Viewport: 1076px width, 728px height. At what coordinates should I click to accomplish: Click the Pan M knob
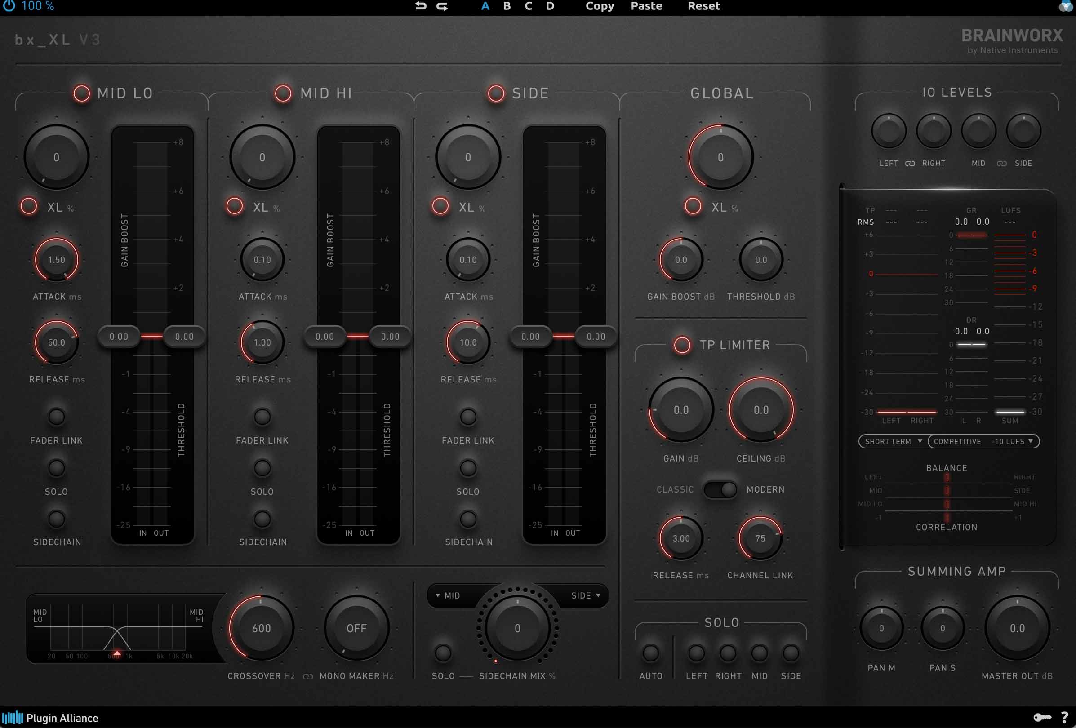click(x=881, y=628)
